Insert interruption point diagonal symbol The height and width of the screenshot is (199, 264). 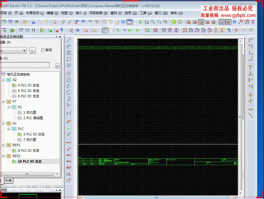click(x=250, y=116)
